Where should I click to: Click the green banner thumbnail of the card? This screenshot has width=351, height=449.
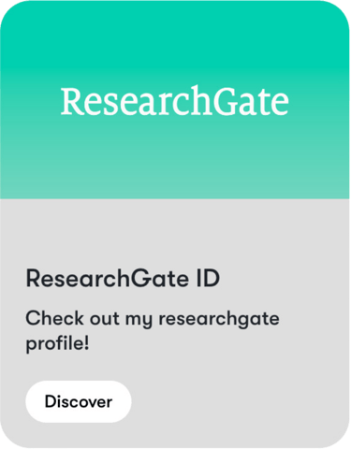[175, 99]
